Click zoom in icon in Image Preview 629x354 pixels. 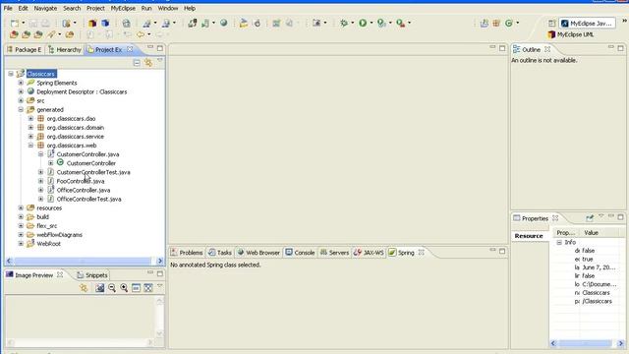(124, 287)
